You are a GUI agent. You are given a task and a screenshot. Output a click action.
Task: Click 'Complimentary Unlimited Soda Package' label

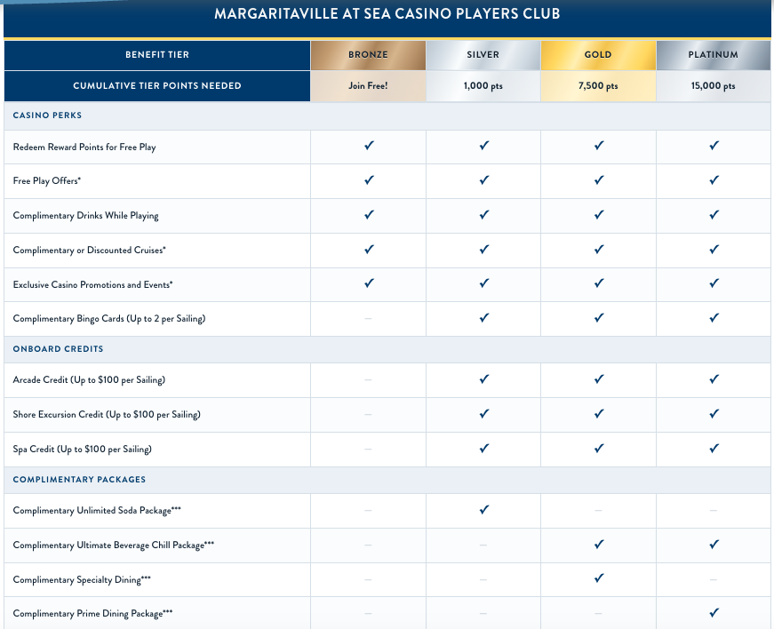(x=97, y=511)
